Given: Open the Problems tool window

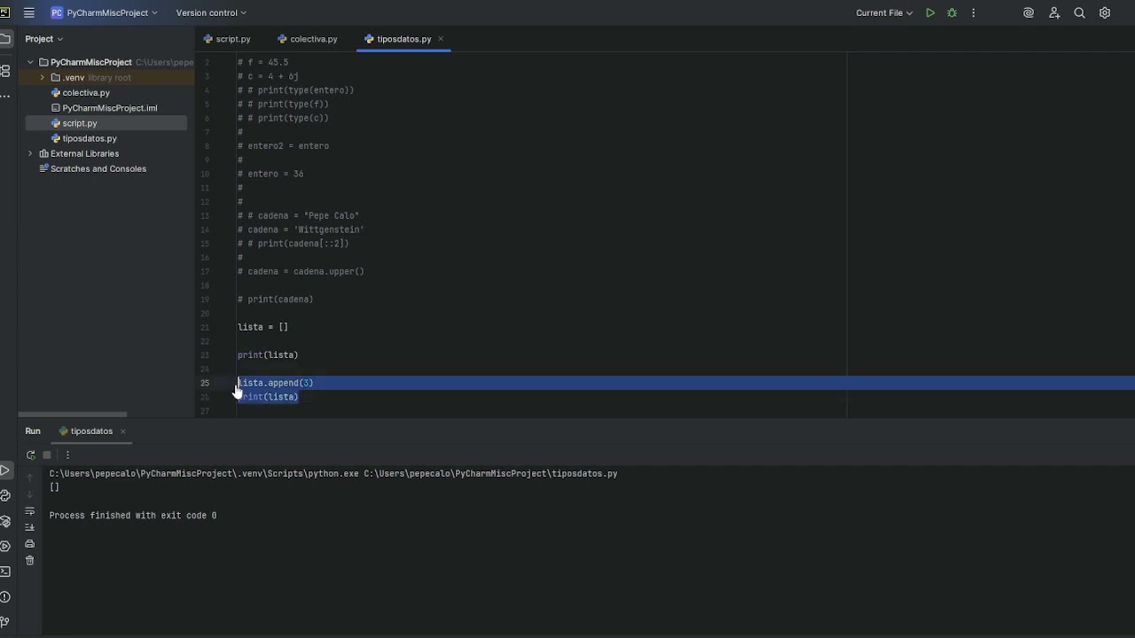Looking at the screenshot, I should pyautogui.click(x=5, y=596).
